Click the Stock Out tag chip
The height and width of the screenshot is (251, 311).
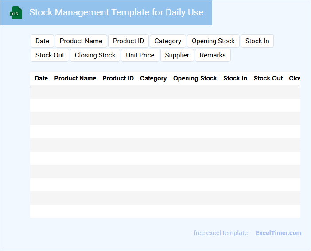50,55
